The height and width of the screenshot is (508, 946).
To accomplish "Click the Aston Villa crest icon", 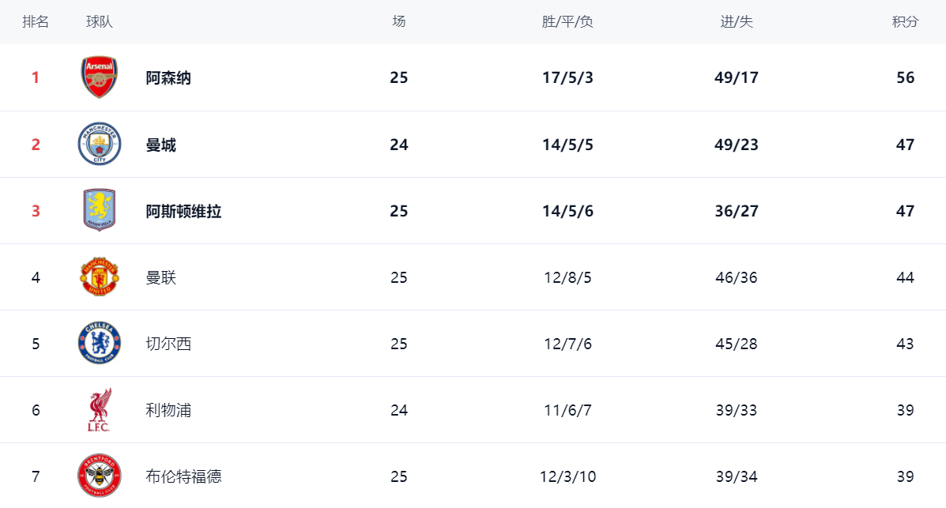I will coord(100,210).
